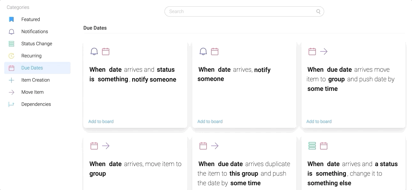This screenshot has width=412, height=190.
Task: Click arrow icon on 'duplicate the item' card
Action: (215, 146)
